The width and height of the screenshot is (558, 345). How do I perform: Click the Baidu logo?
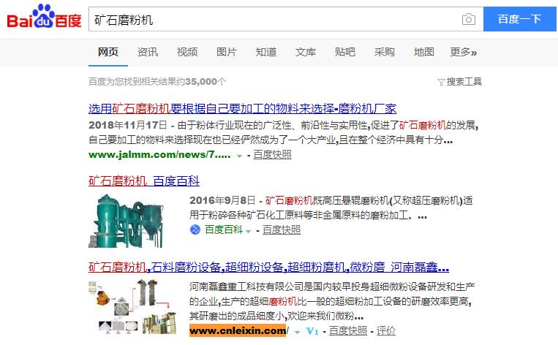[x=44, y=17]
